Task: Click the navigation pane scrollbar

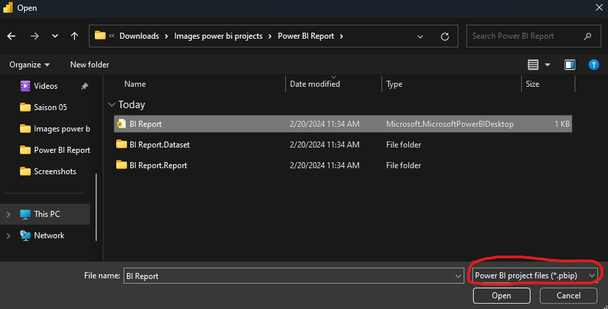Action: (x=96, y=207)
